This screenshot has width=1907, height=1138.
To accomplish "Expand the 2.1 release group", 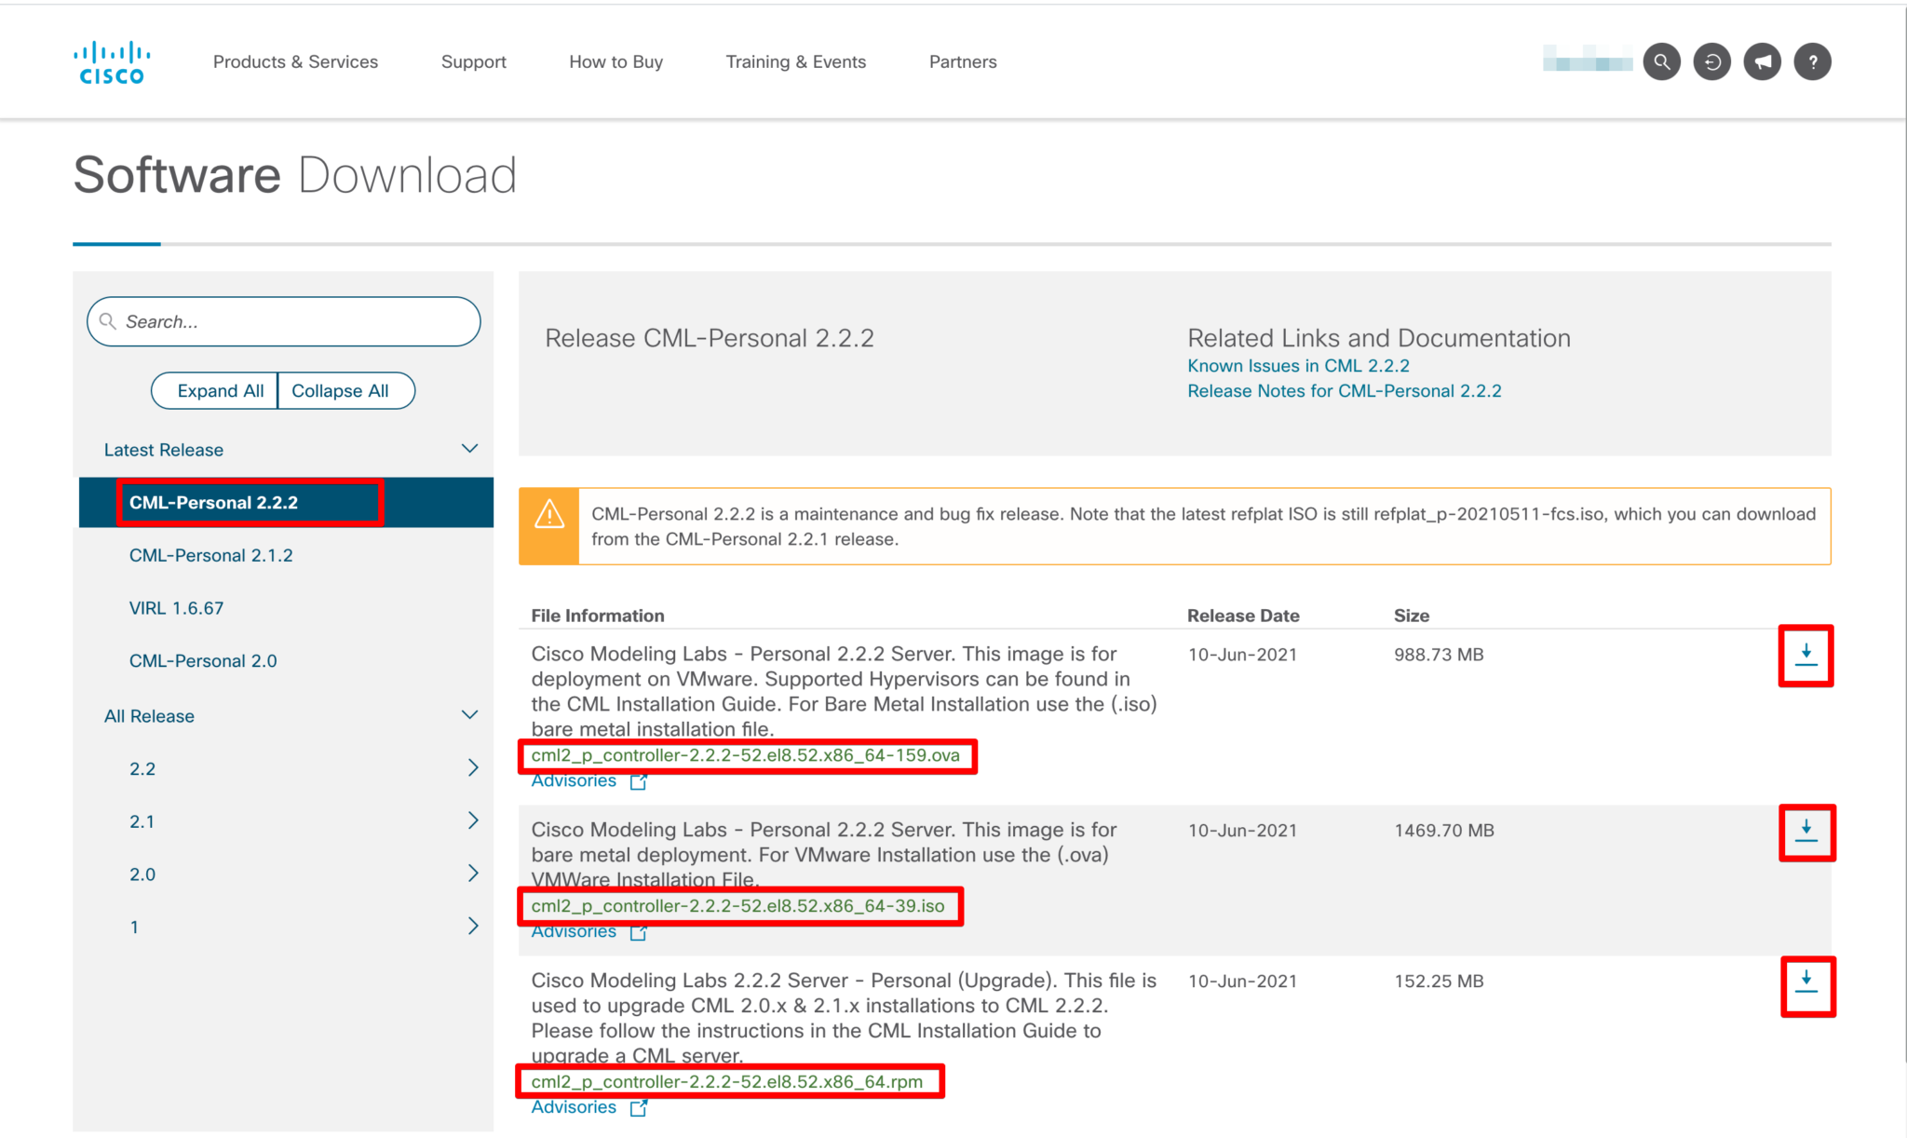I will [472, 820].
